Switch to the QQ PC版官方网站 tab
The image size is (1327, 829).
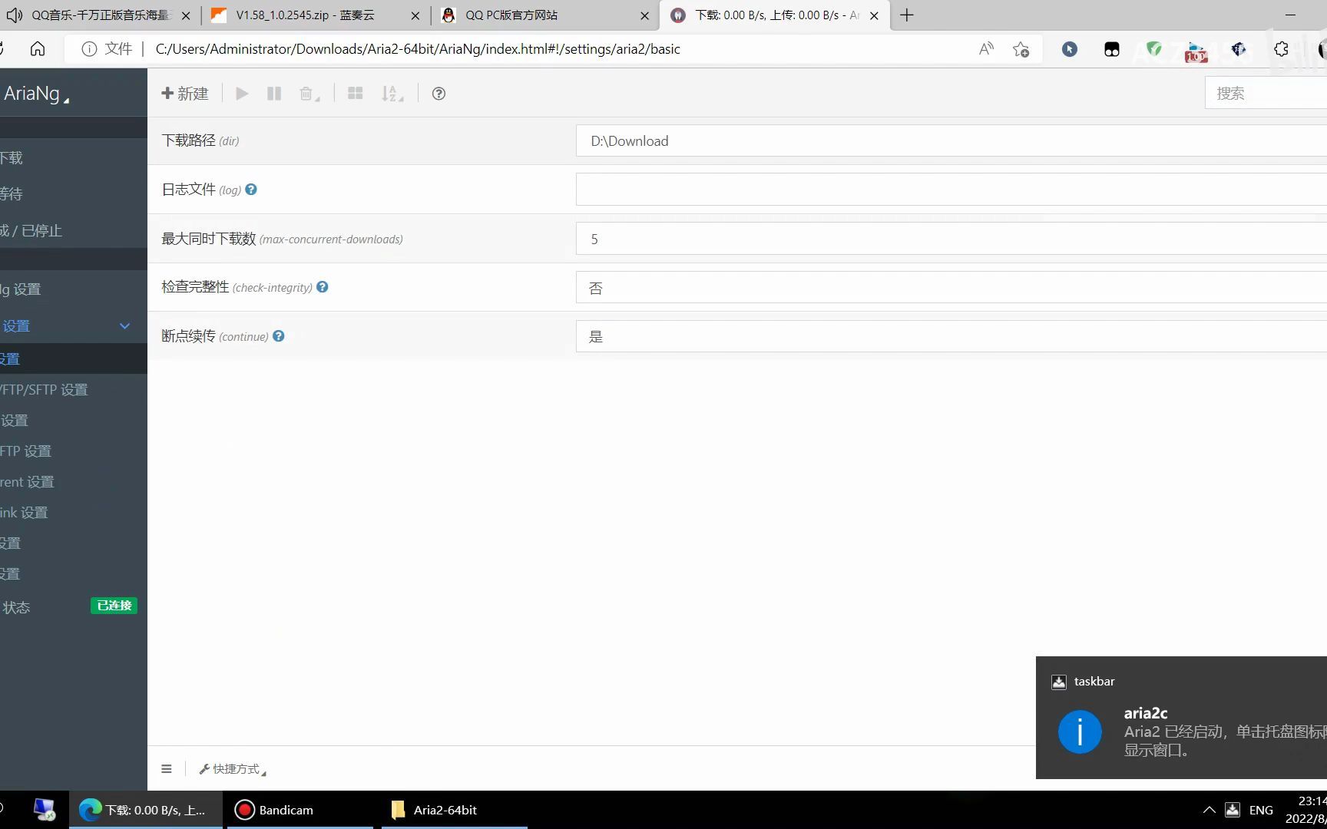click(x=545, y=15)
